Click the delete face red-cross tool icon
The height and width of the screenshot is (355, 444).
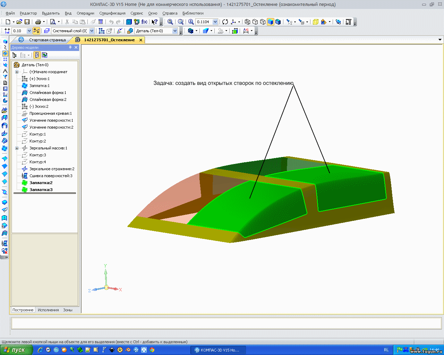point(5,251)
